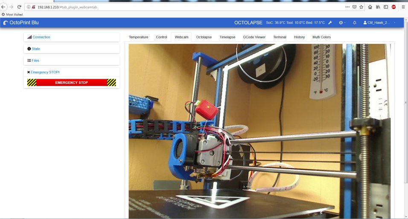The height and width of the screenshot is (219, 408).
Task: Reload the page in the browser
Action: tap(19, 7)
